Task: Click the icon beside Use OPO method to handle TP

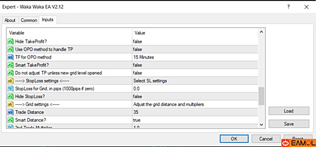Action: 10,49
